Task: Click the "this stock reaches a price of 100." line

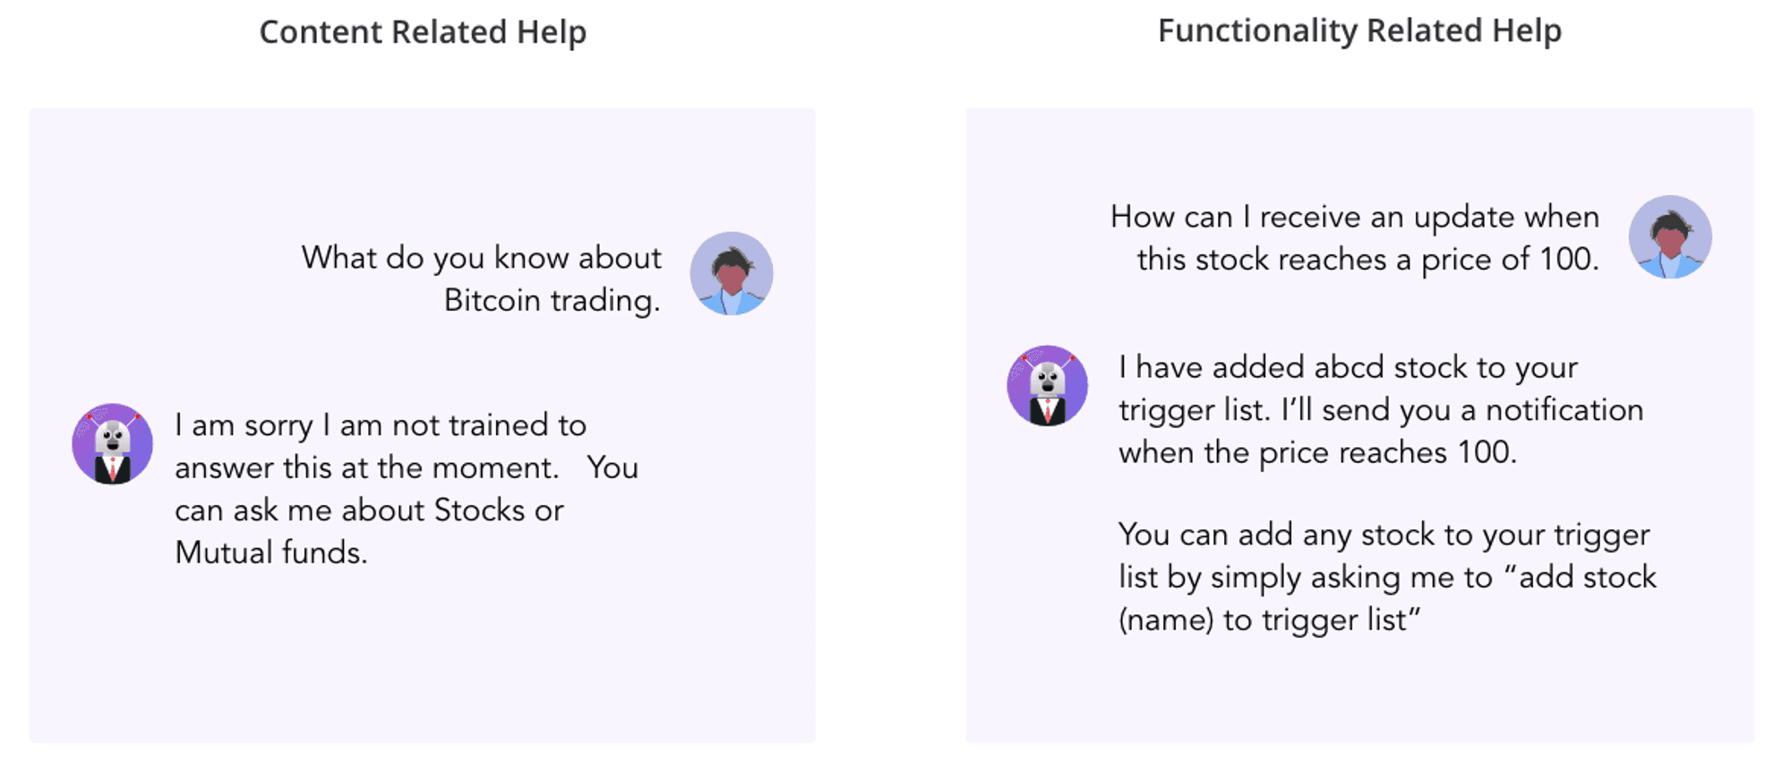Action: click(1367, 260)
